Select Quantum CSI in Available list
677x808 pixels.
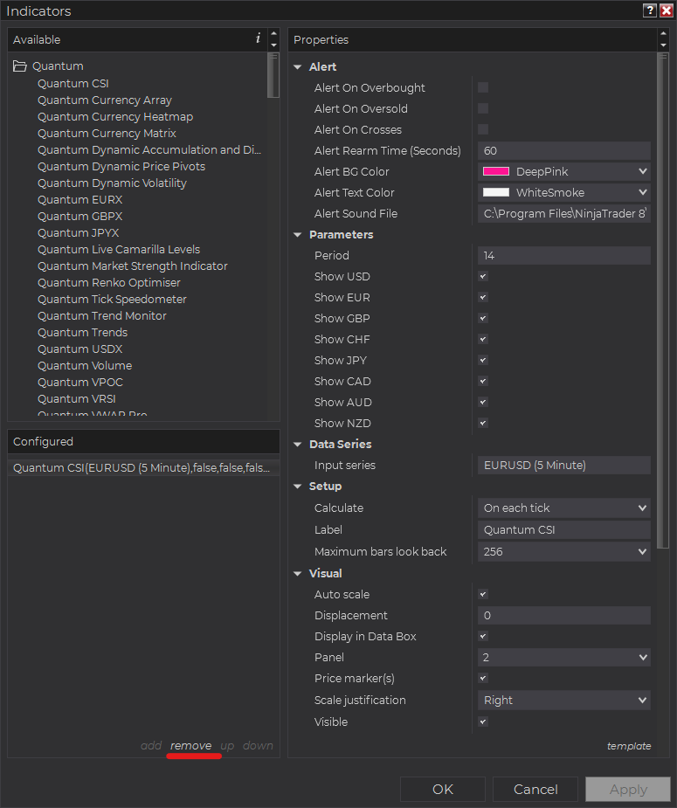tap(73, 84)
